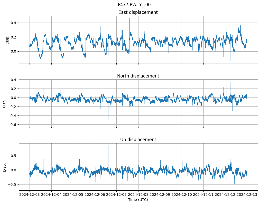
Task: Select the East displacement plot title
Action: point(138,12)
